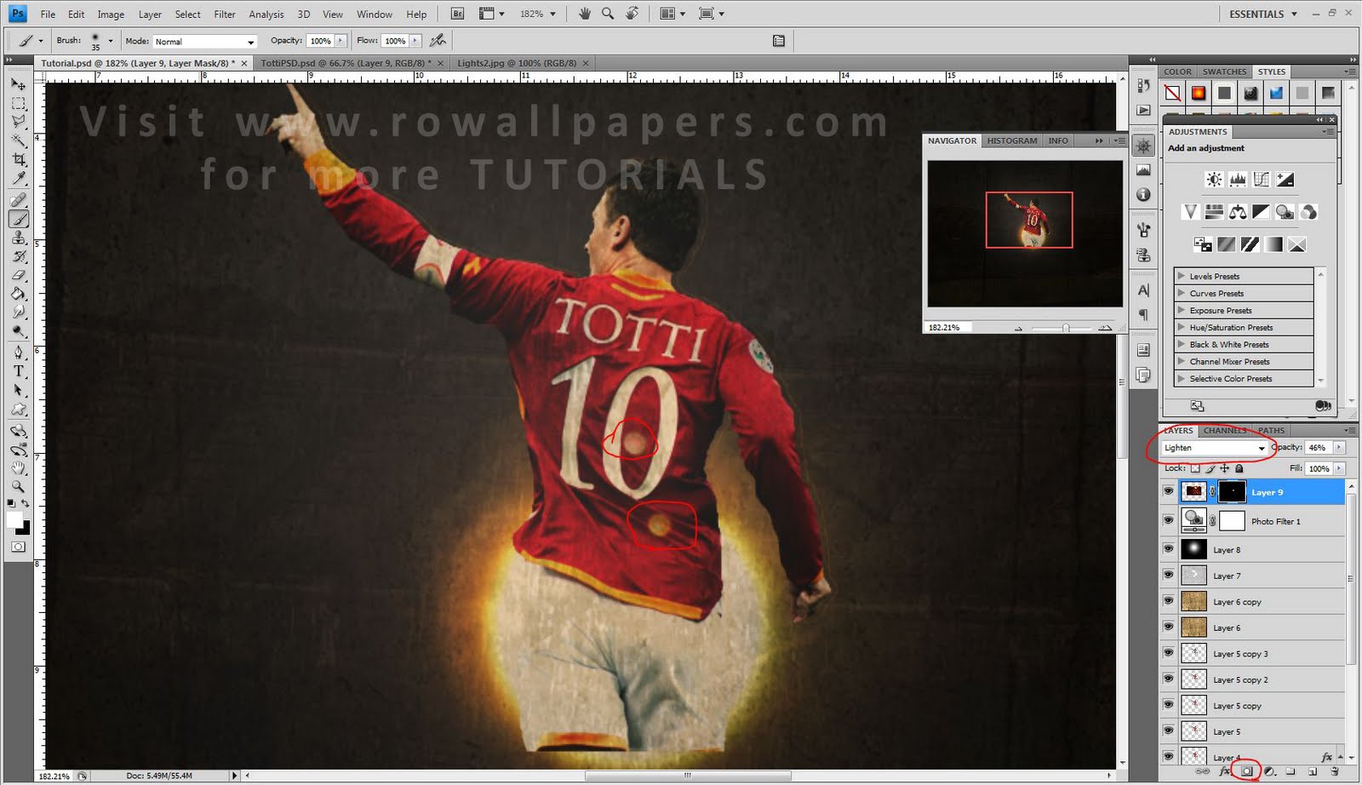This screenshot has height=785, width=1362.
Task: Open the Brush preset picker dropdown
Action: [x=111, y=41]
